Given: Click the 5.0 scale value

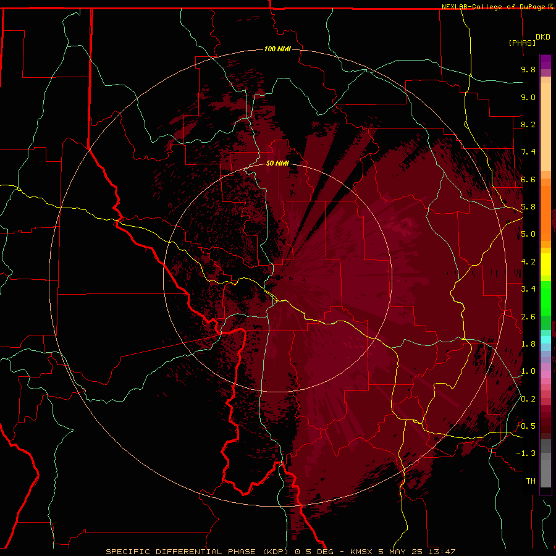Looking at the screenshot, I should tap(528, 234).
